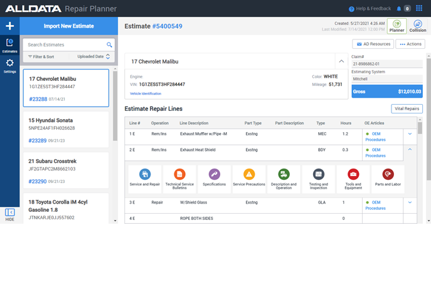
Task: Collapse the Exhaust Heat Shield row
Action: coord(410,149)
